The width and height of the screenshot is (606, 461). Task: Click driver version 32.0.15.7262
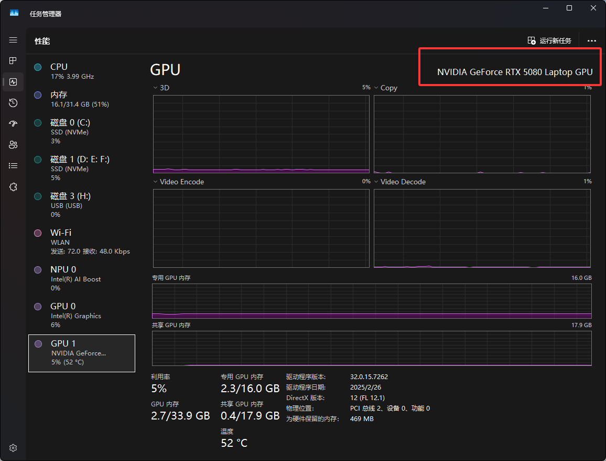pyautogui.click(x=369, y=376)
